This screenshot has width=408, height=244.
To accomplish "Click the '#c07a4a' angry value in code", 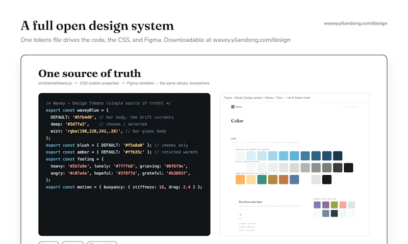I will click(79, 173).
